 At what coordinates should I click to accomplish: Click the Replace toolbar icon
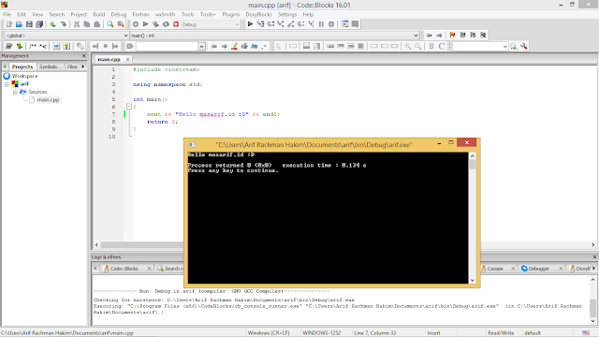click(121, 24)
